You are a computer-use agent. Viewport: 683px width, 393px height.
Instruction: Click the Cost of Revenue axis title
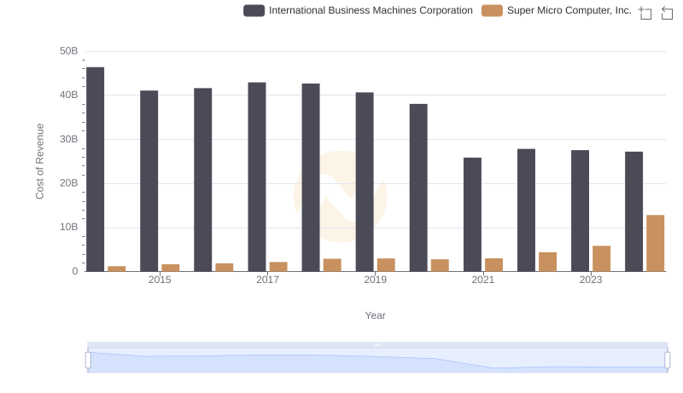point(39,161)
